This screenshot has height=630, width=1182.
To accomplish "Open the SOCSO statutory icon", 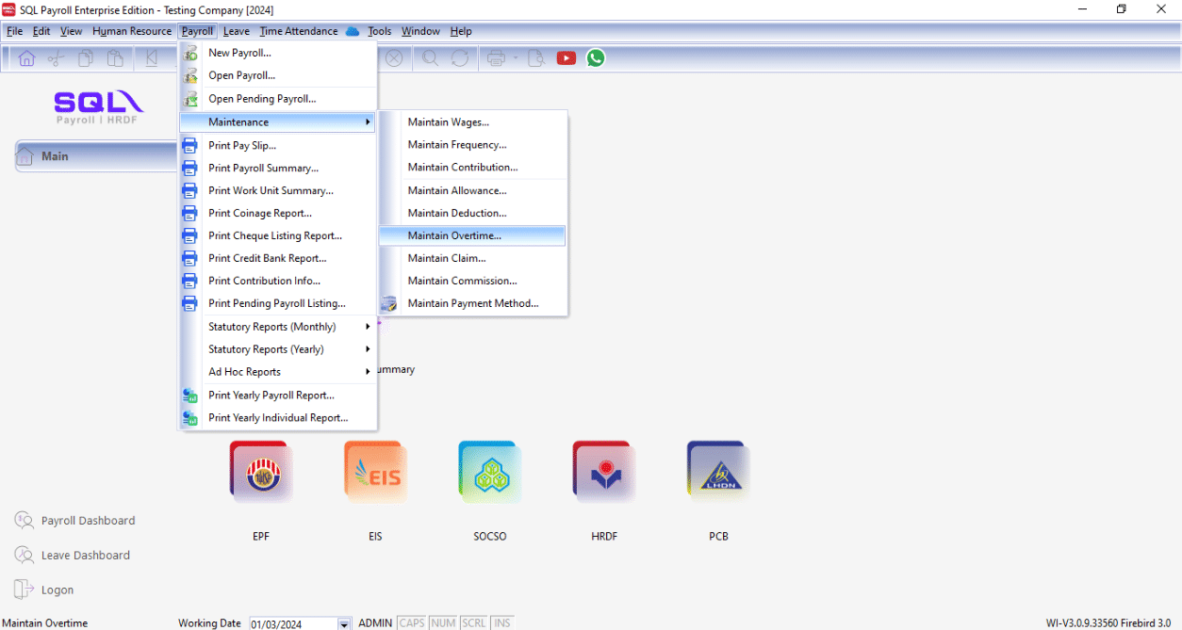I will pos(489,473).
